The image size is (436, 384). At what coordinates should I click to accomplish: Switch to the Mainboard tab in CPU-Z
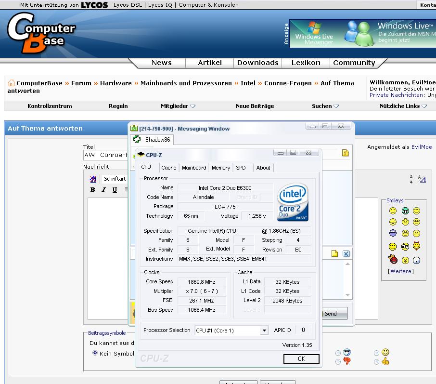point(194,168)
